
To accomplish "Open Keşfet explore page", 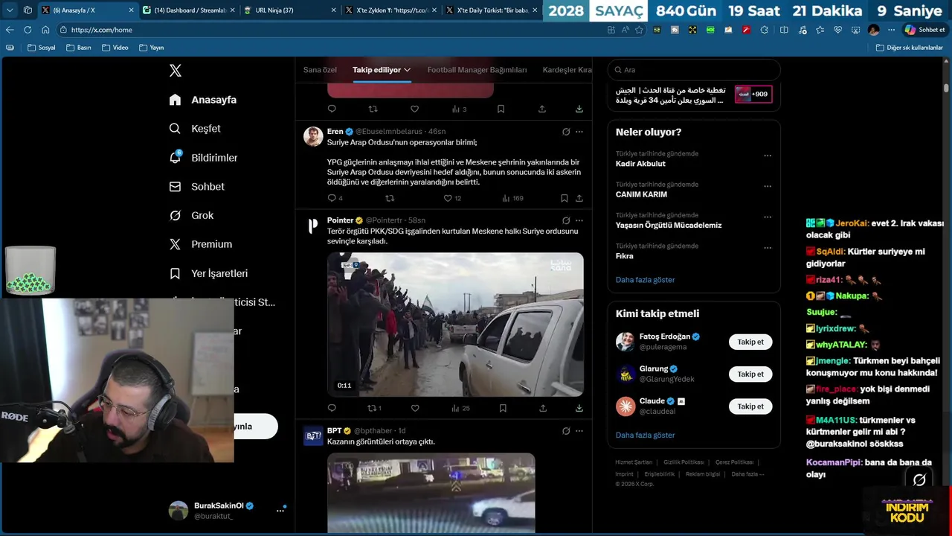I will [x=195, y=129].
